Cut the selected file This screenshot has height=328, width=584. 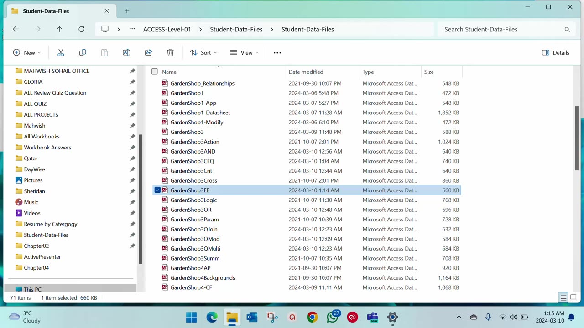coord(61,53)
